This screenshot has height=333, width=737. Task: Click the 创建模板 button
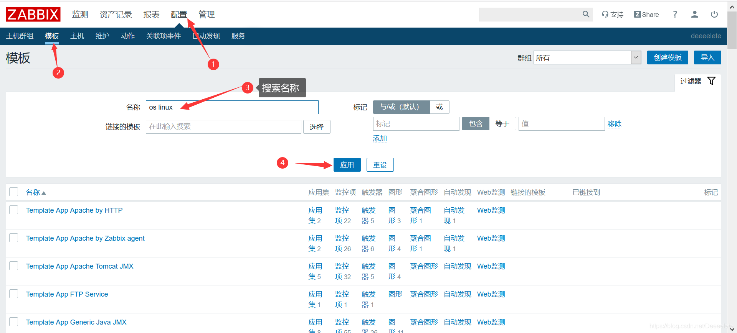pyautogui.click(x=668, y=57)
